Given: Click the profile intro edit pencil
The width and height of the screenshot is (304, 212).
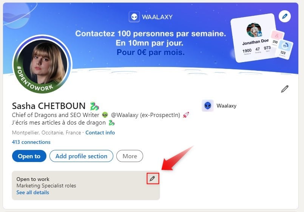Looking at the screenshot, I should [x=285, y=89].
